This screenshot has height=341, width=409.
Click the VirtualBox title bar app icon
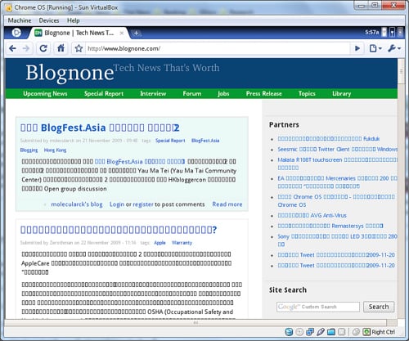pos(9,8)
